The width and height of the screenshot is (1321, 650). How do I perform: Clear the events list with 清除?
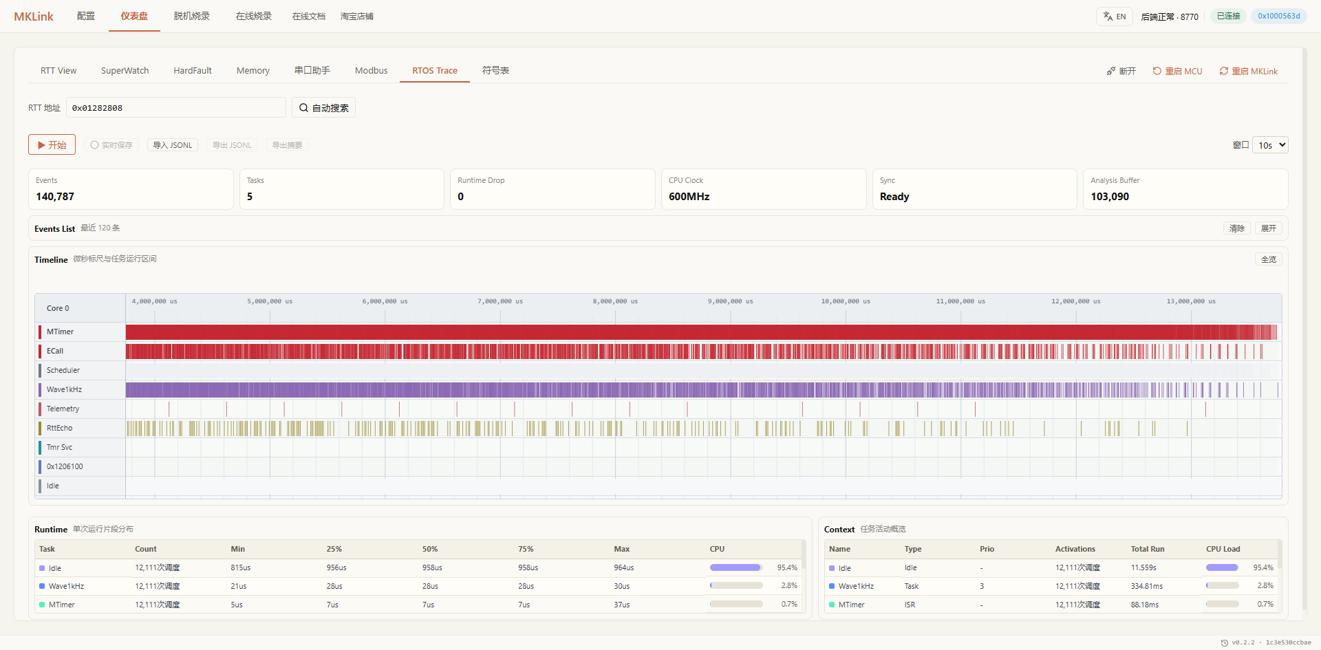pyautogui.click(x=1237, y=228)
